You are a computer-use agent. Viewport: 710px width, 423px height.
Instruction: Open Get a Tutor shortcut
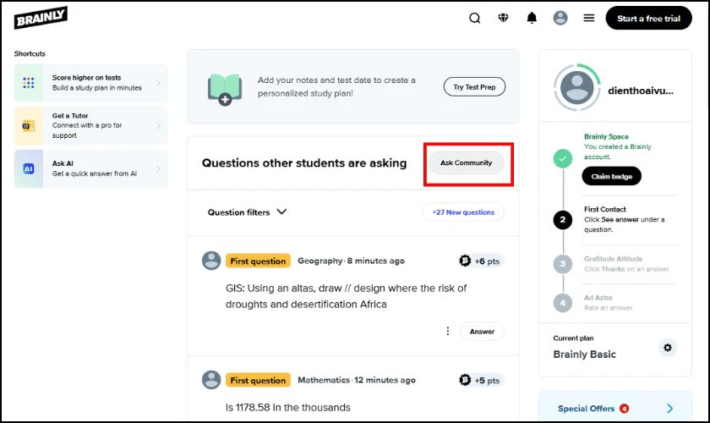pyautogui.click(x=91, y=125)
